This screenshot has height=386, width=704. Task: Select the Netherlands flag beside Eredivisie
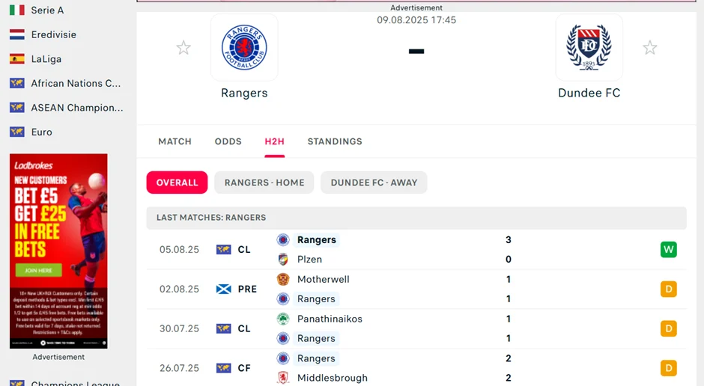16,34
